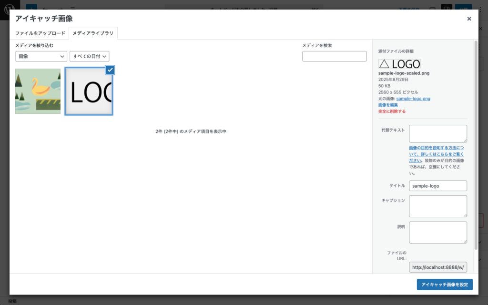Image resolution: width=488 pixels, height=305 pixels.
Task: Click the キャプション text area
Action: click(x=438, y=206)
